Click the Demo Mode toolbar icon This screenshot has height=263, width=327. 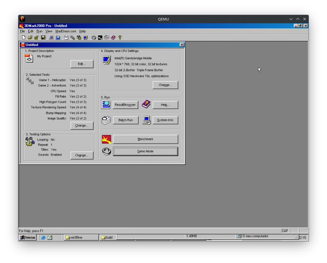click(94, 38)
